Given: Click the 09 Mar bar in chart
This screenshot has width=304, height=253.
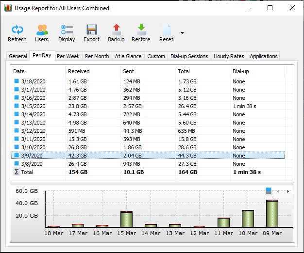Looking at the screenshot, I should pyautogui.click(x=272, y=213).
